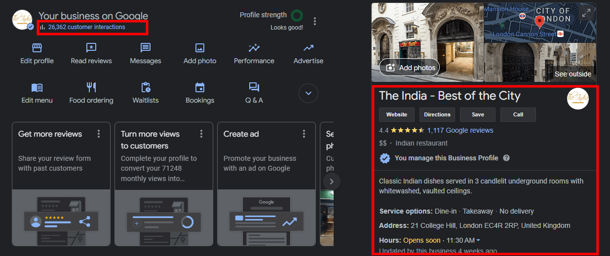Click the Website button
The image size is (610, 256).
[x=397, y=114]
